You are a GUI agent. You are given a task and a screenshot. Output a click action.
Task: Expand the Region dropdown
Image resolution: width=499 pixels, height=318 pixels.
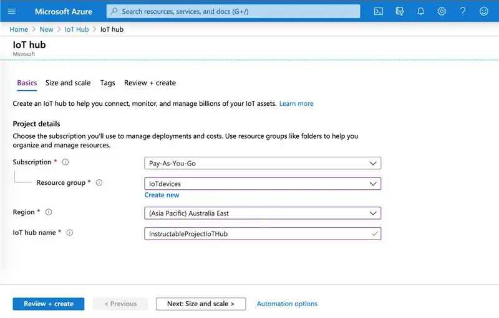pyautogui.click(x=263, y=213)
